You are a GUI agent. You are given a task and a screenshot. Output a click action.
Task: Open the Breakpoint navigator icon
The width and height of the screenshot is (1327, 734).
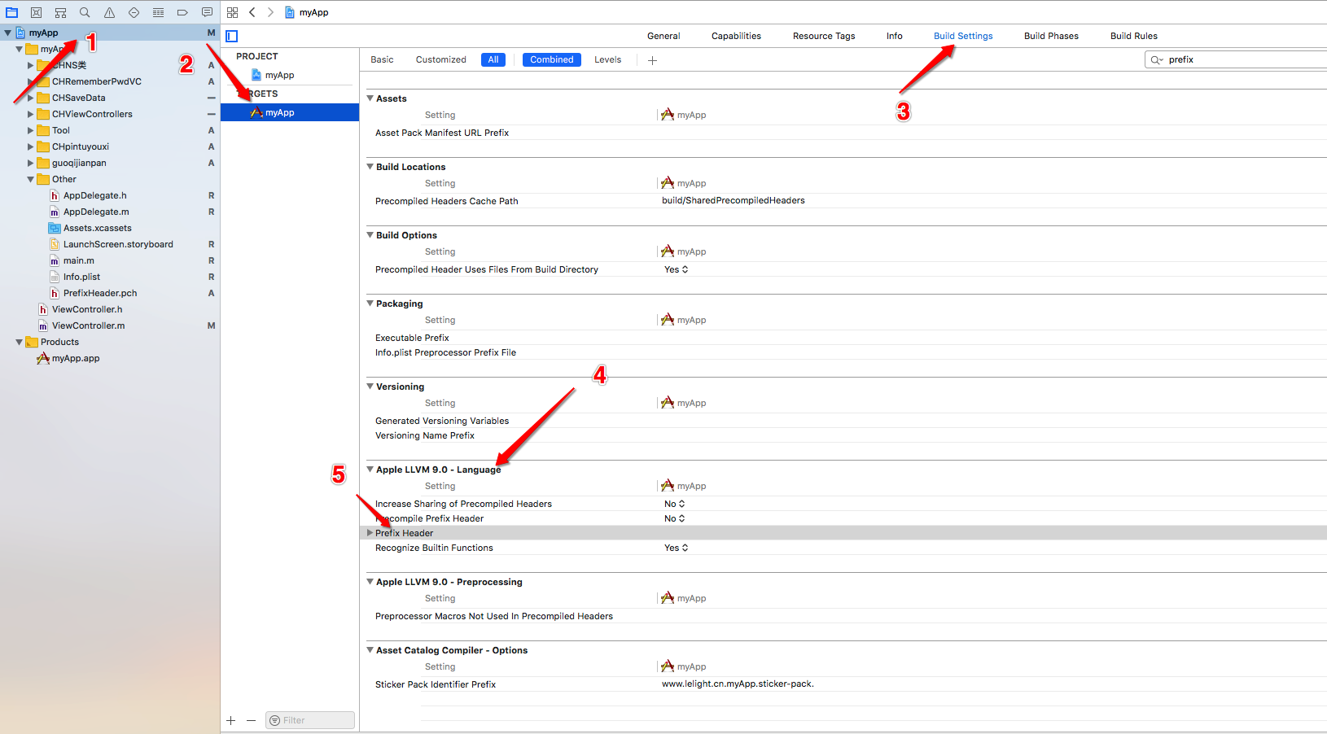coord(183,12)
